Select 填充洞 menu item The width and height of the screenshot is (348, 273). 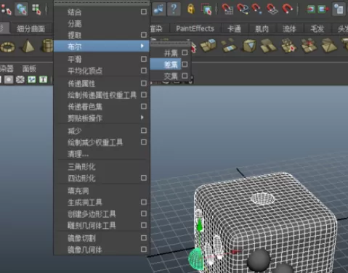(78, 191)
